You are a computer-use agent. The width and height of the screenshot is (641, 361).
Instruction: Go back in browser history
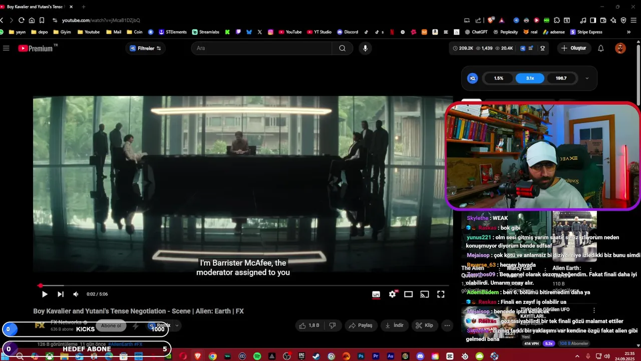tap(2, 20)
